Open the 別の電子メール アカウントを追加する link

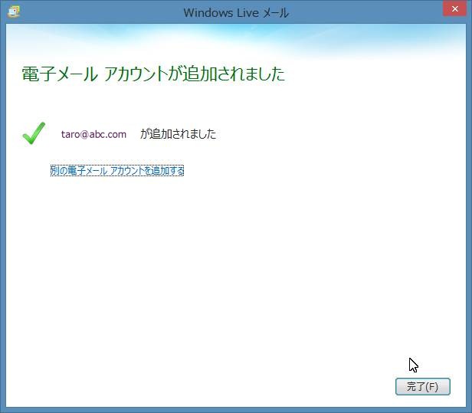click(116, 171)
